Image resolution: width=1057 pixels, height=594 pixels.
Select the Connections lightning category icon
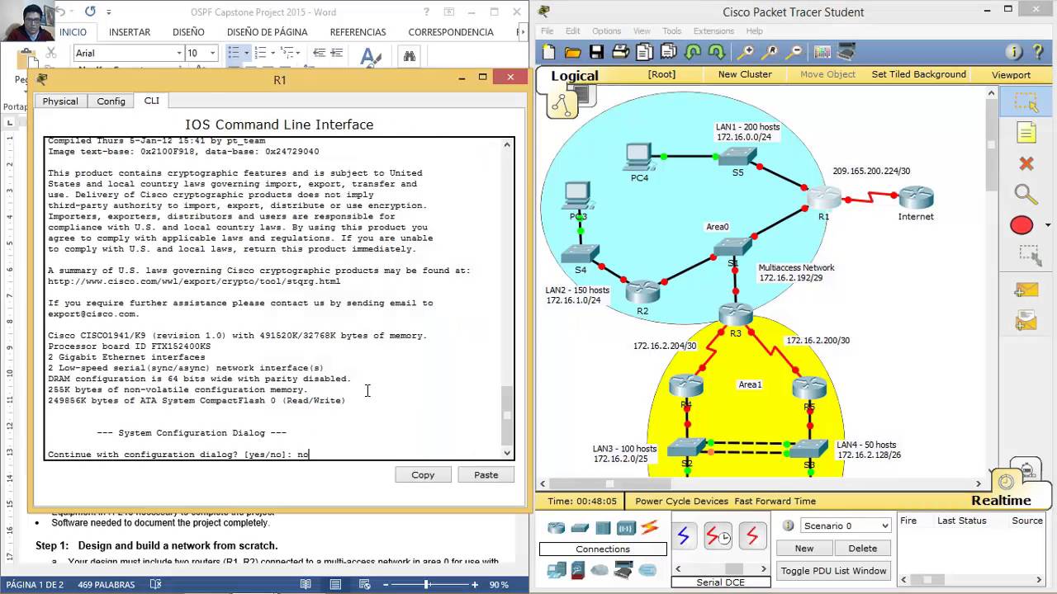[650, 528]
